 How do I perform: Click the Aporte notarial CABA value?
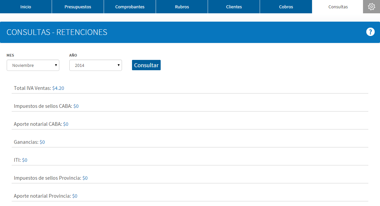[x=66, y=124]
